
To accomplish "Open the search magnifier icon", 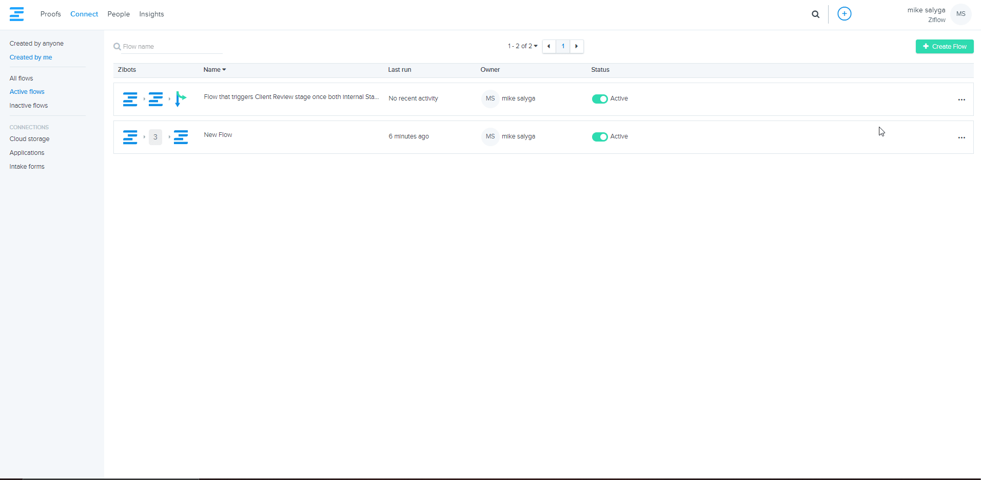I will point(815,14).
